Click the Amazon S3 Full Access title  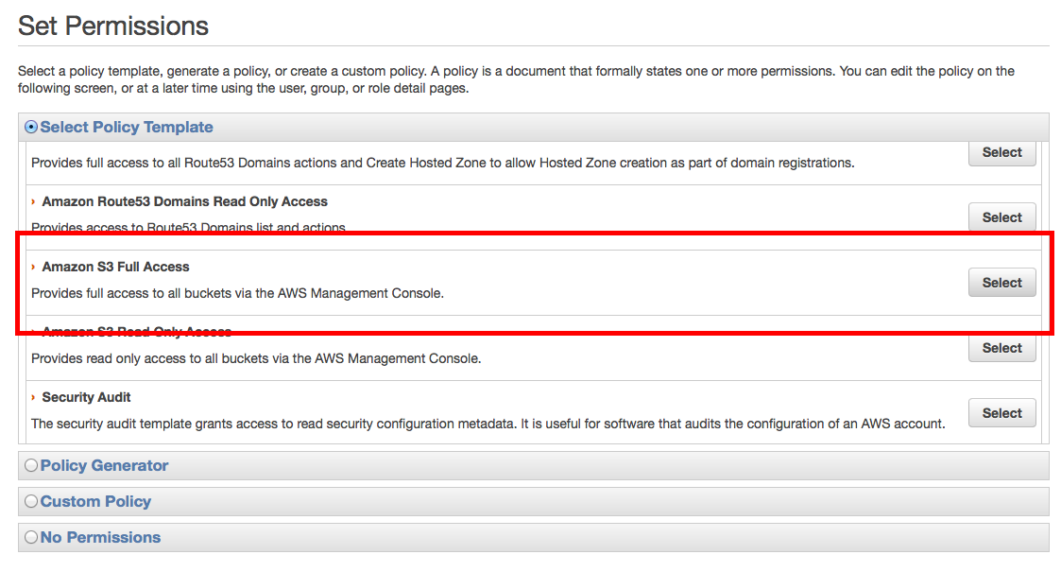click(x=115, y=268)
